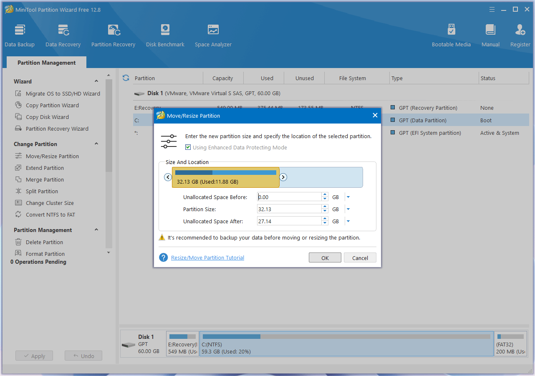Open the Manual from the toolbar
The height and width of the screenshot is (376, 535).
point(490,35)
